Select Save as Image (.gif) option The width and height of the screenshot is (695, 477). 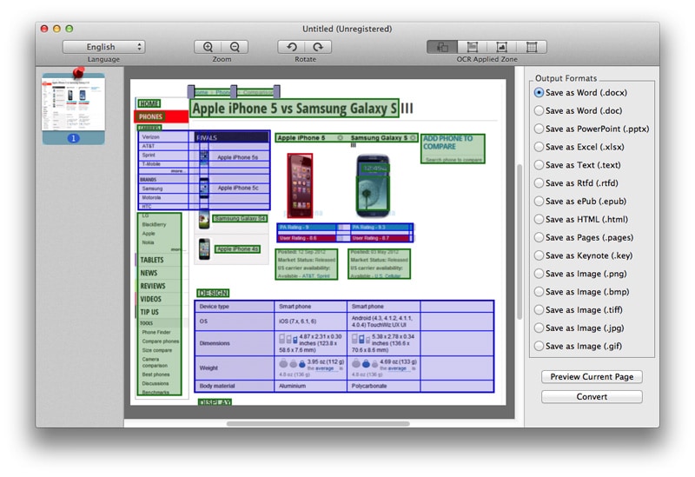[x=578, y=346]
